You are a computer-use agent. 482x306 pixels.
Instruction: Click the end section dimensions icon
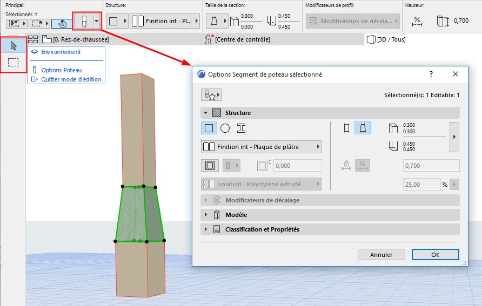click(393, 146)
